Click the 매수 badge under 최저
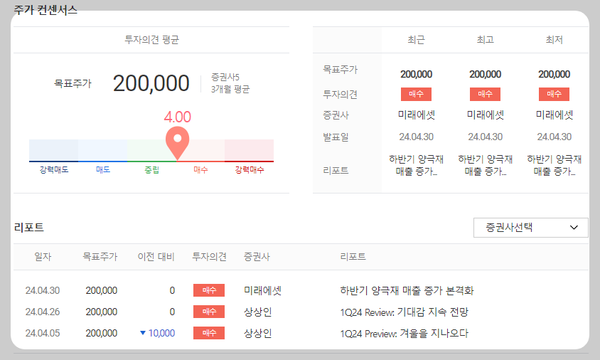Viewport: 600px width, 360px height. [554, 94]
